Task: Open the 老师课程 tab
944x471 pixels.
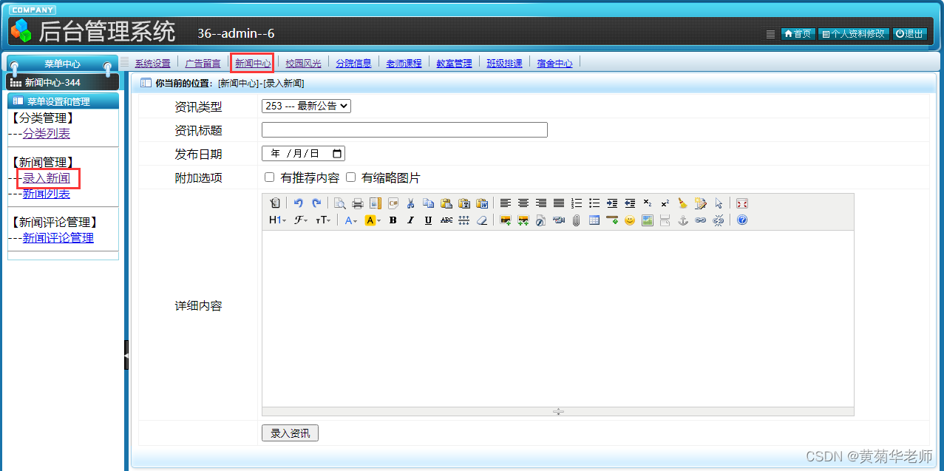Action: [x=404, y=64]
